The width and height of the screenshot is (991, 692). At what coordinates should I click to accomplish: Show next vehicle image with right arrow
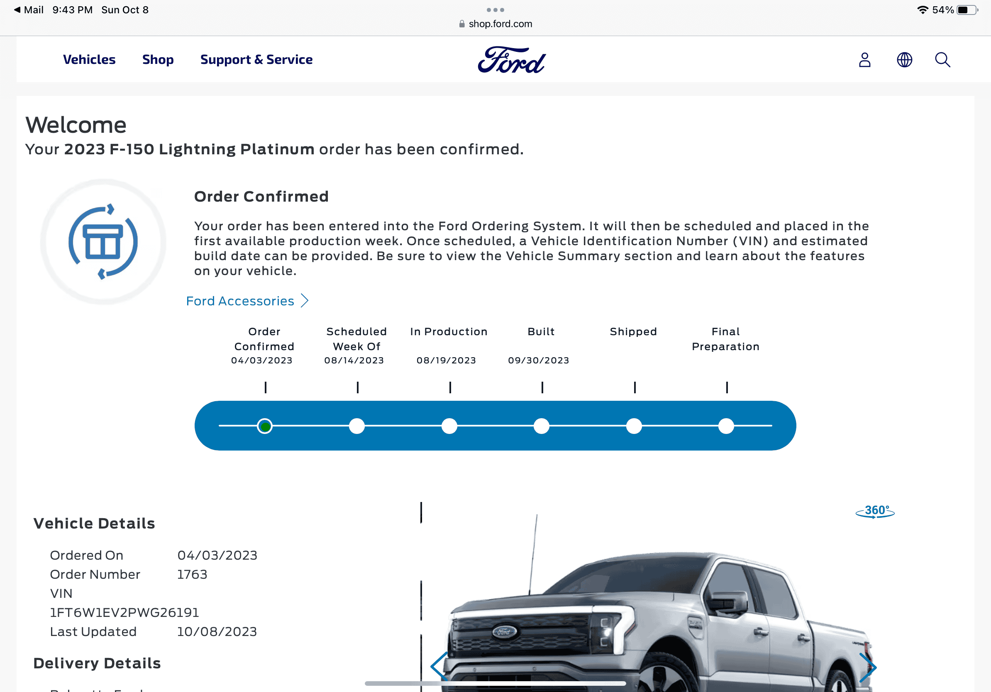pyautogui.click(x=868, y=667)
